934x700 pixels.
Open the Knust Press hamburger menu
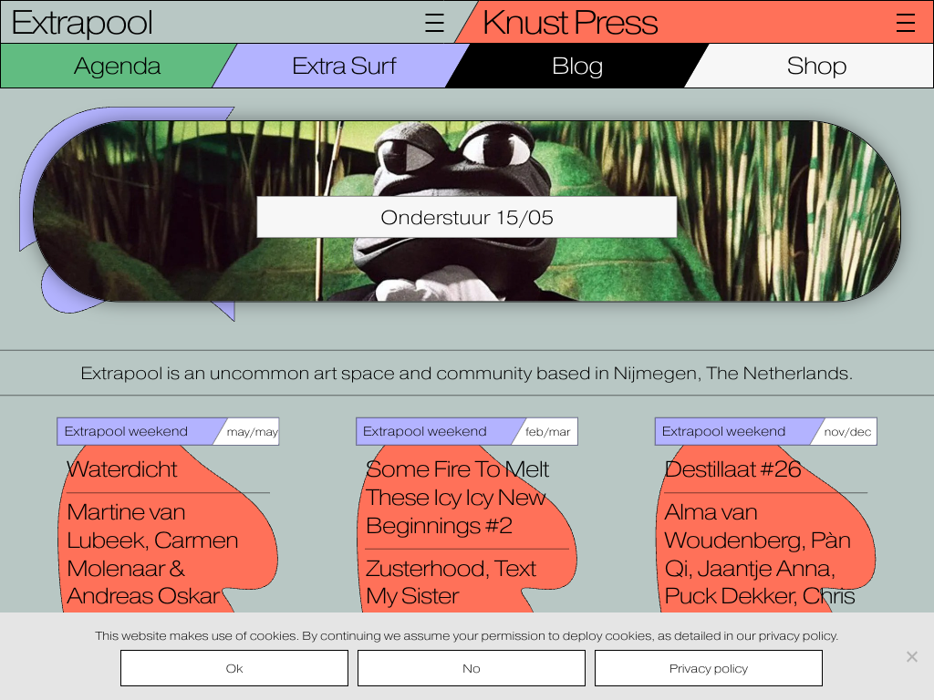tap(905, 23)
